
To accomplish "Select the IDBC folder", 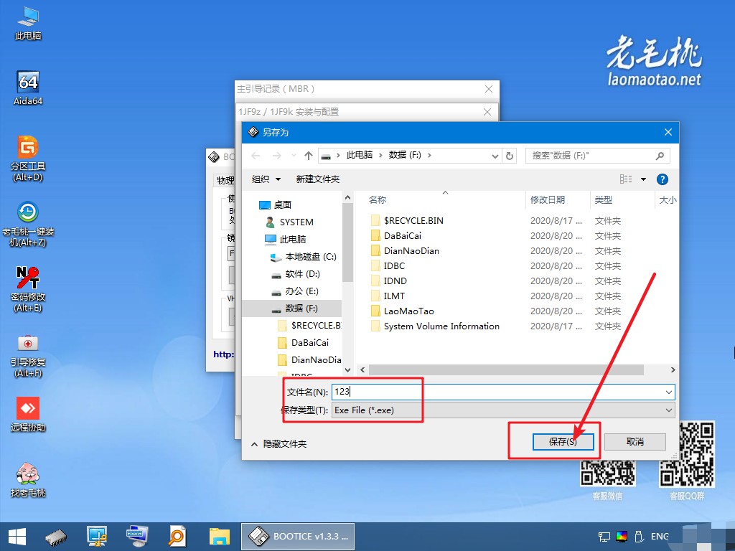I will tap(394, 265).
